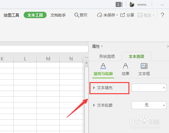This screenshot has width=169, height=133.
Task: Open the 属性 panel dropdown
Action: click(x=102, y=46)
